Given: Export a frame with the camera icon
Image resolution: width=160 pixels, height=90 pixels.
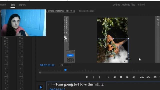Looking at the screenshot, I should (155, 77).
